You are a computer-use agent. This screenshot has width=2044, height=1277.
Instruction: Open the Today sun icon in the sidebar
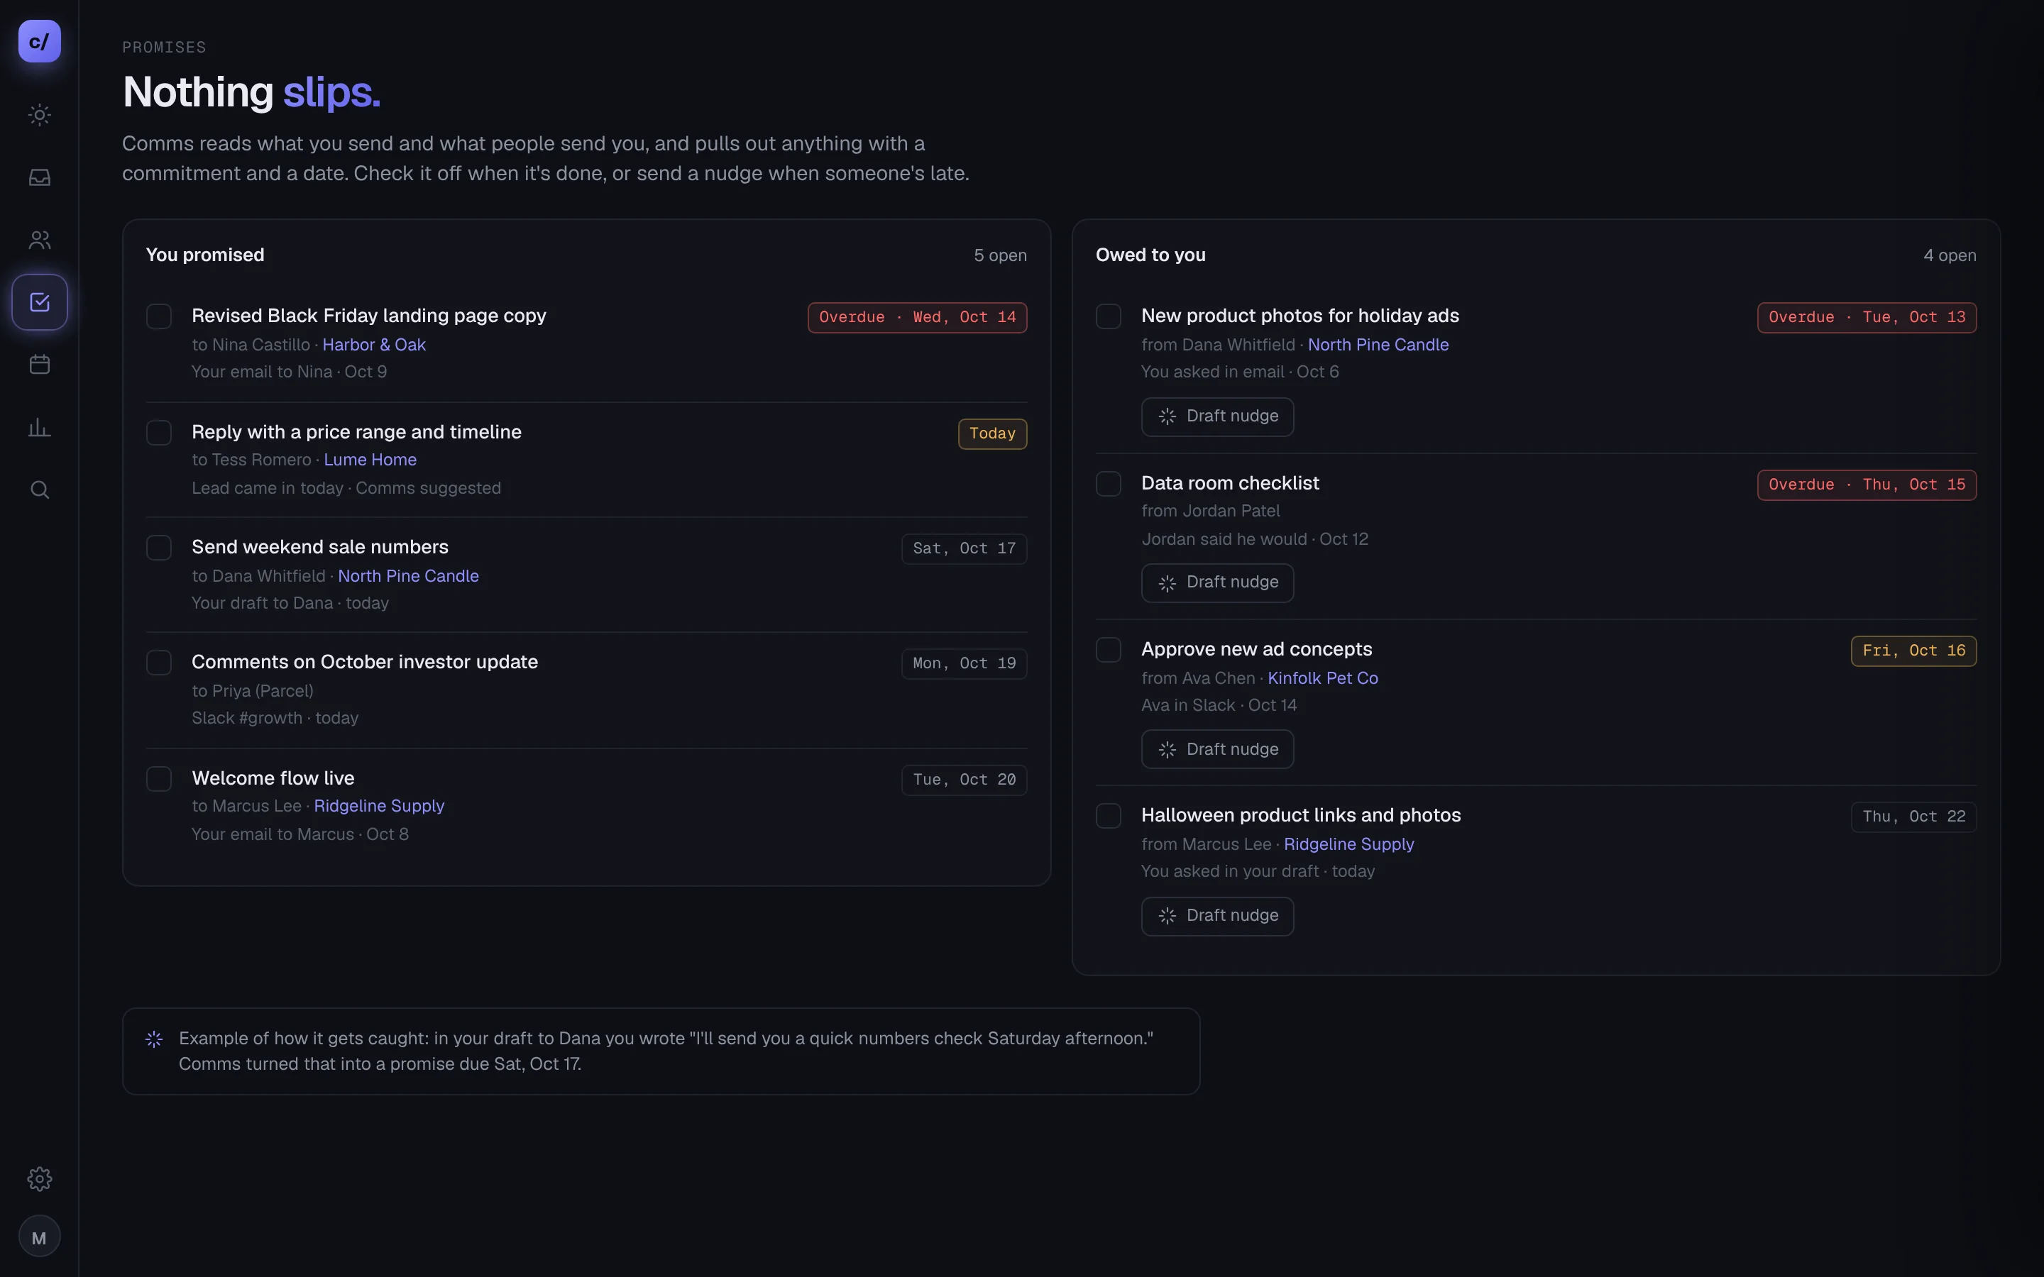[40, 115]
